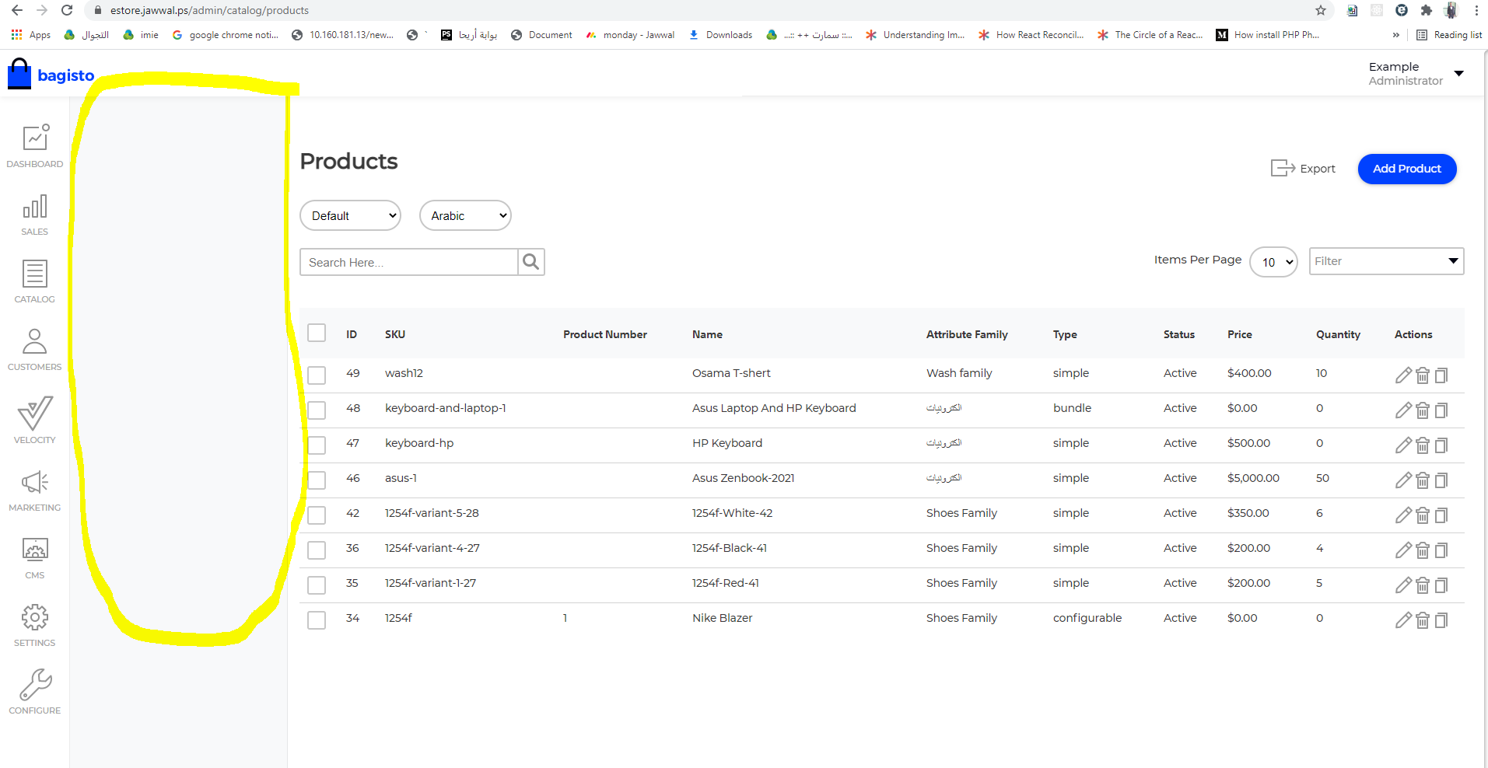Check the row for product ID 46

point(317,480)
